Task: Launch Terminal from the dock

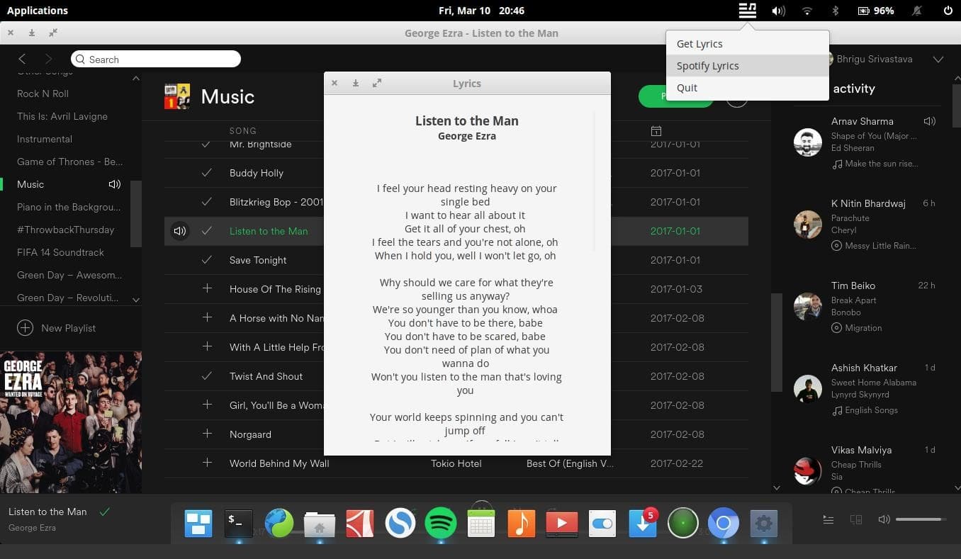Action: 238,524
